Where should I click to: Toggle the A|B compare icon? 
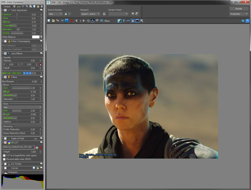[88, 21]
